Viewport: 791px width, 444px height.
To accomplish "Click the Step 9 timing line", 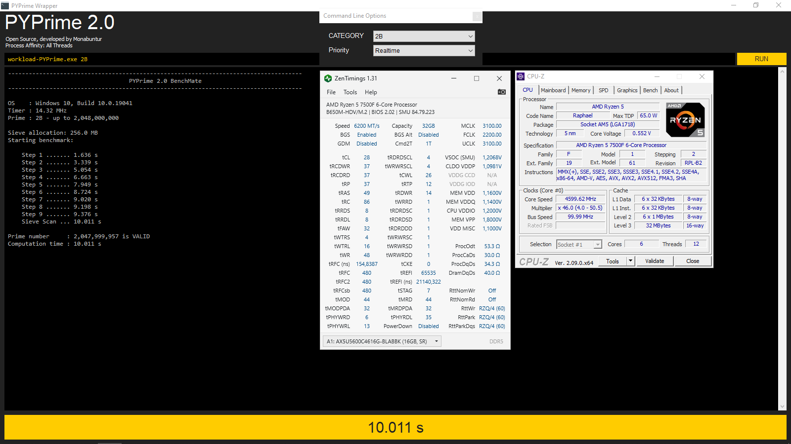I will tap(60, 214).
